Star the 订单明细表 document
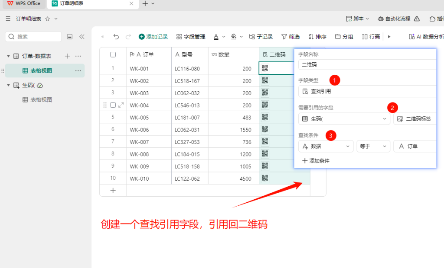The width and height of the screenshot is (444, 268). click(x=48, y=19)
